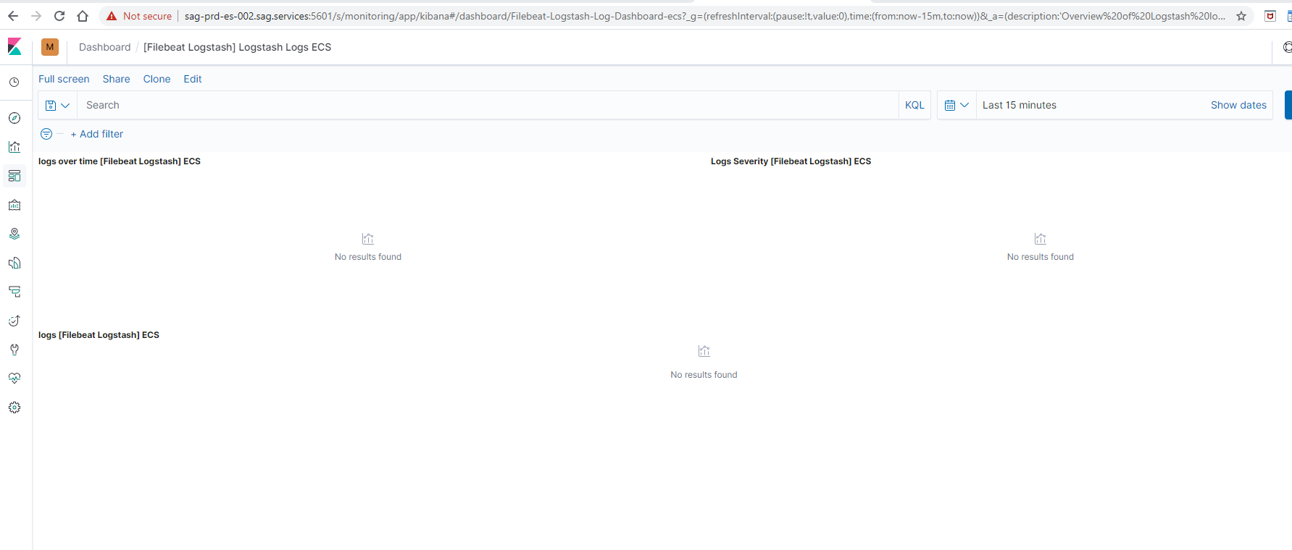This screenshot has width=1292, height=550.
Task: Click "Logs Severity [Filebeat Logstash] ECS" panel title
Action: coord(791,161)
